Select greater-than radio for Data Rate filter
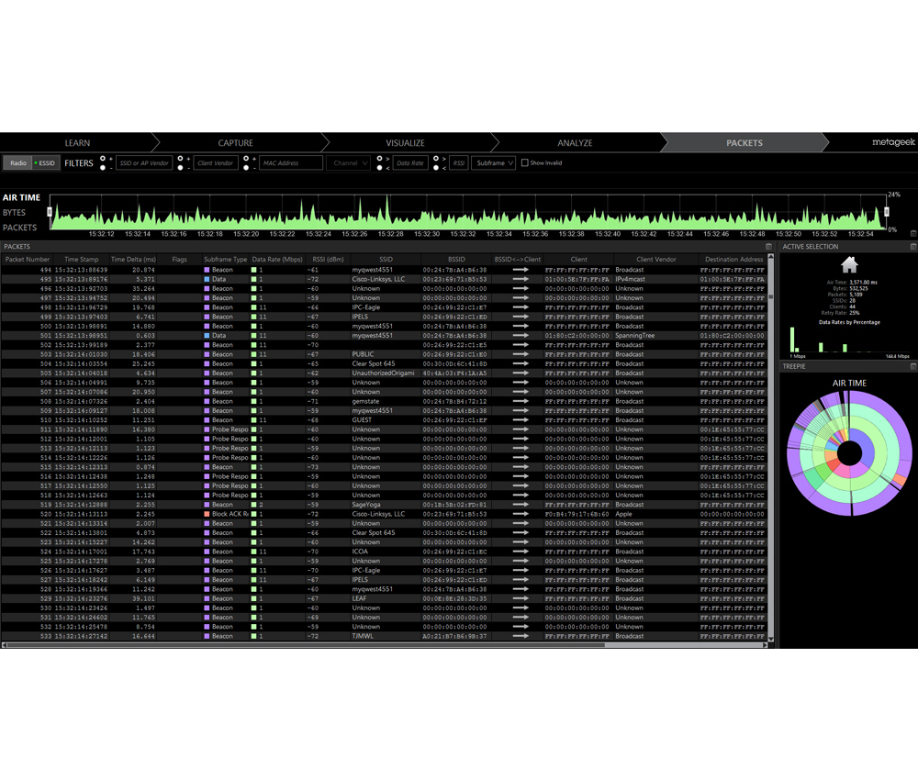The width and height of the screenshot is (918, 780). click(x=379, y=159)
